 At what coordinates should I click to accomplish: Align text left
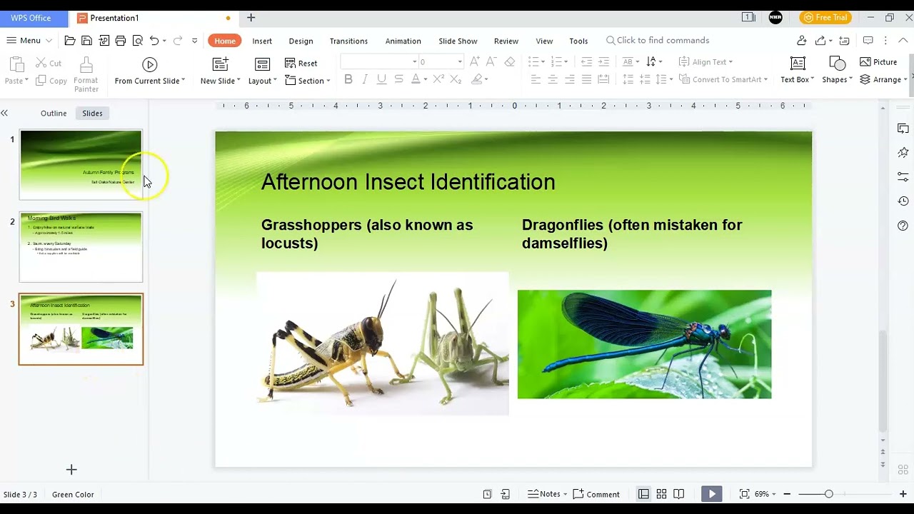pyautogui.click(x=535, y=79)
